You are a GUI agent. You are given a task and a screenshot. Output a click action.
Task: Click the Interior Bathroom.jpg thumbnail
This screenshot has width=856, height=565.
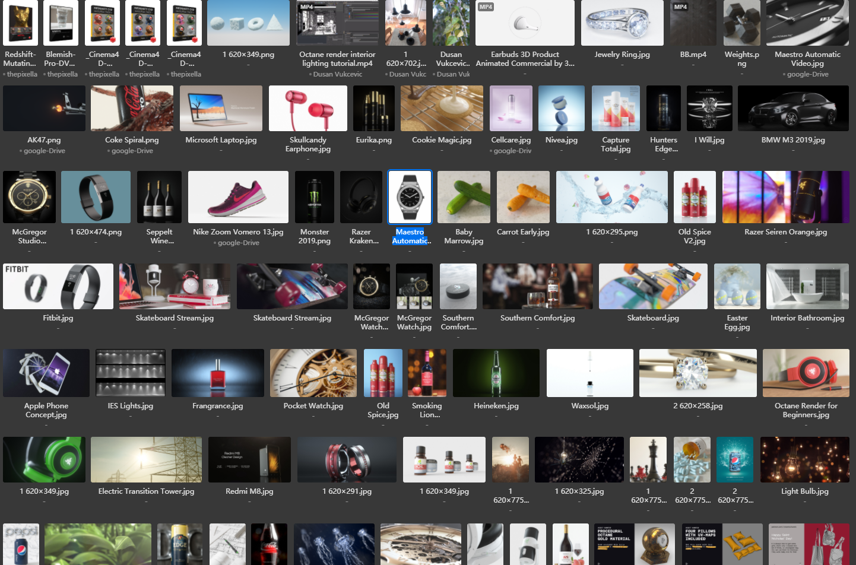point(807,287)
